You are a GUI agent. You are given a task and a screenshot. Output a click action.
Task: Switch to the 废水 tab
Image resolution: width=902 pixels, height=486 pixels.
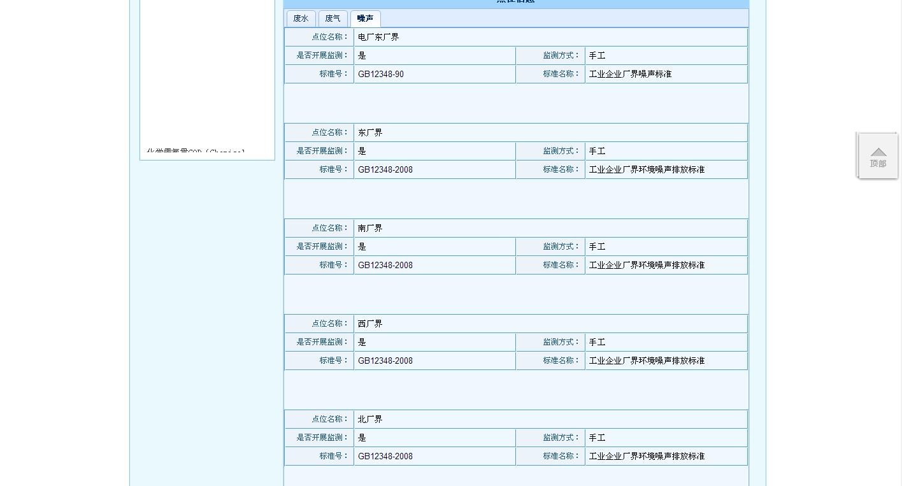tap(301, 18)
